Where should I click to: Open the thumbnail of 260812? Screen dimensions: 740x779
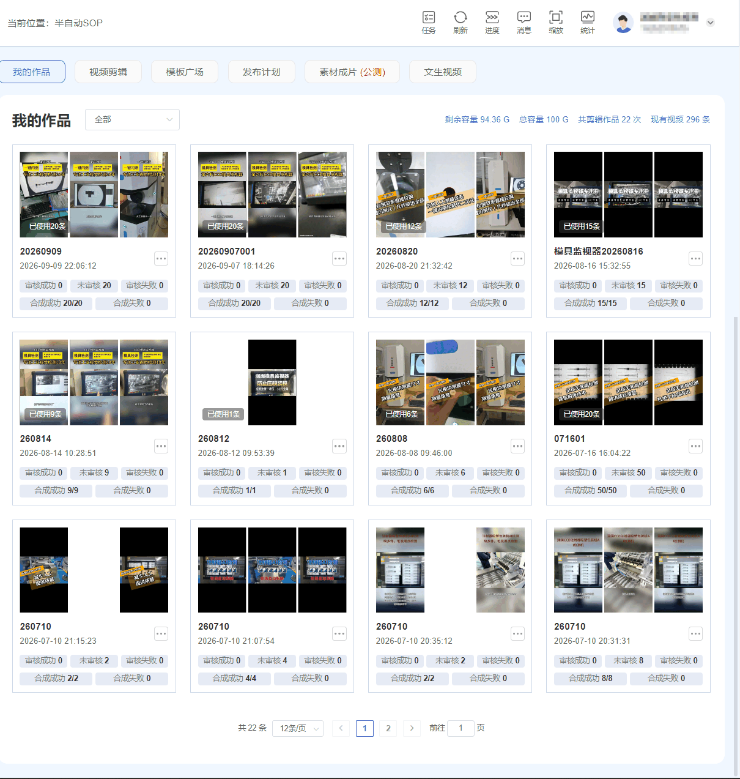click(272, 382)
